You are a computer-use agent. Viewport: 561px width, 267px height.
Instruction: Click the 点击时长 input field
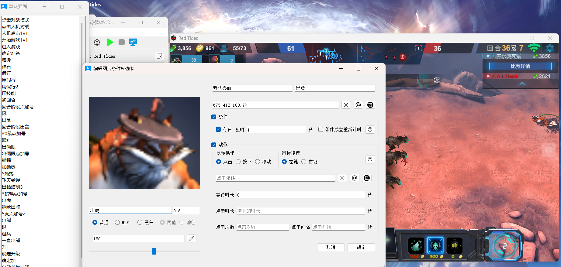tap(300, 211)
